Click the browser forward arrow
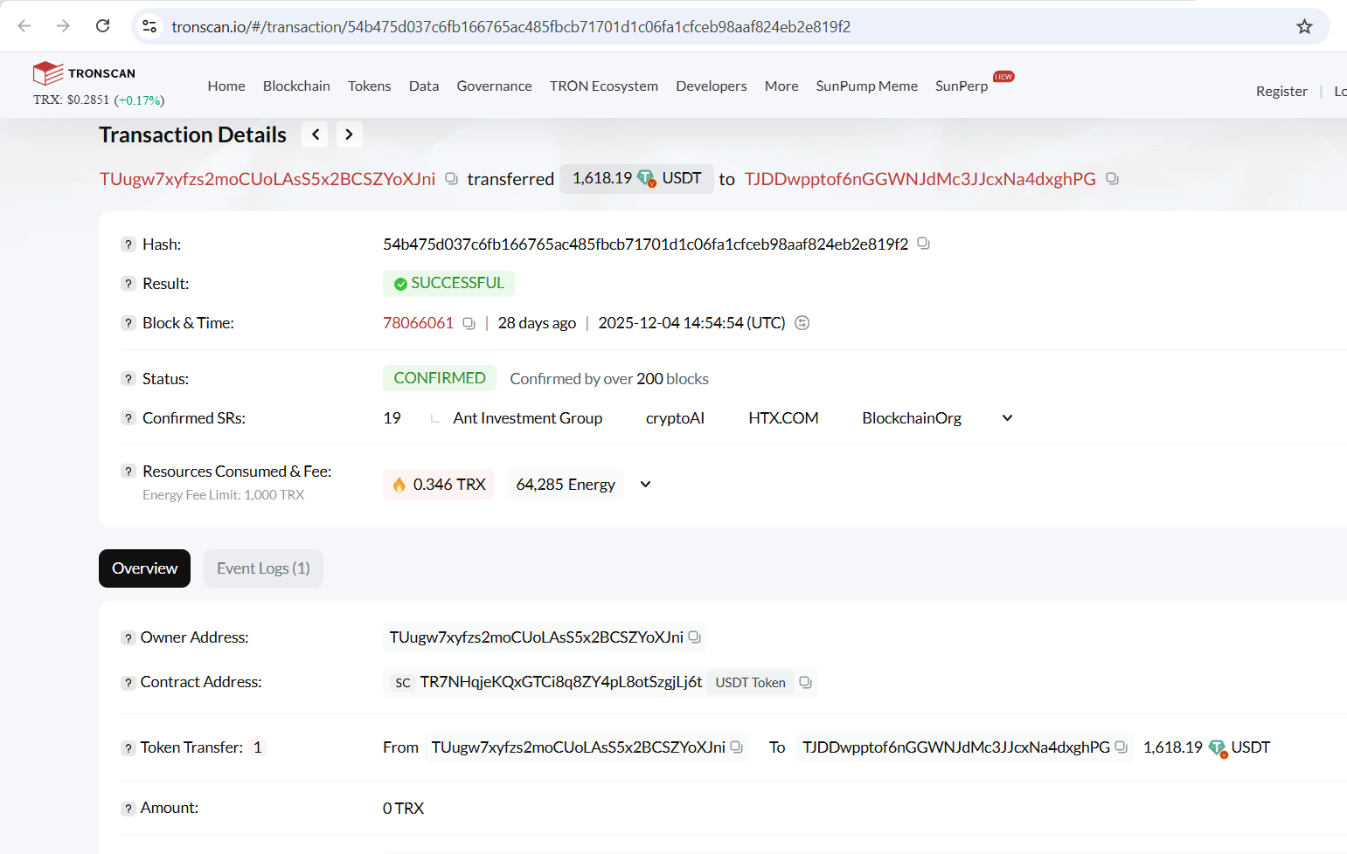The height and width of the screenshot is (854, 1347). 63,26
